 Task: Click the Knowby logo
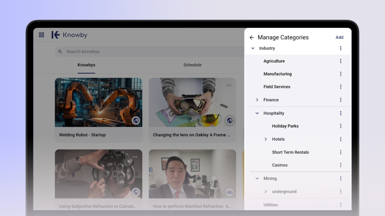pos(69,35)
